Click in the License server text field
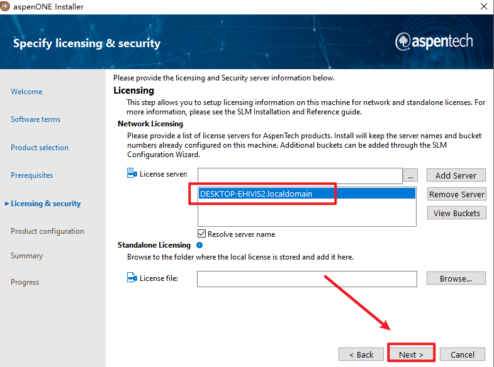 click(x=300, y=175)
